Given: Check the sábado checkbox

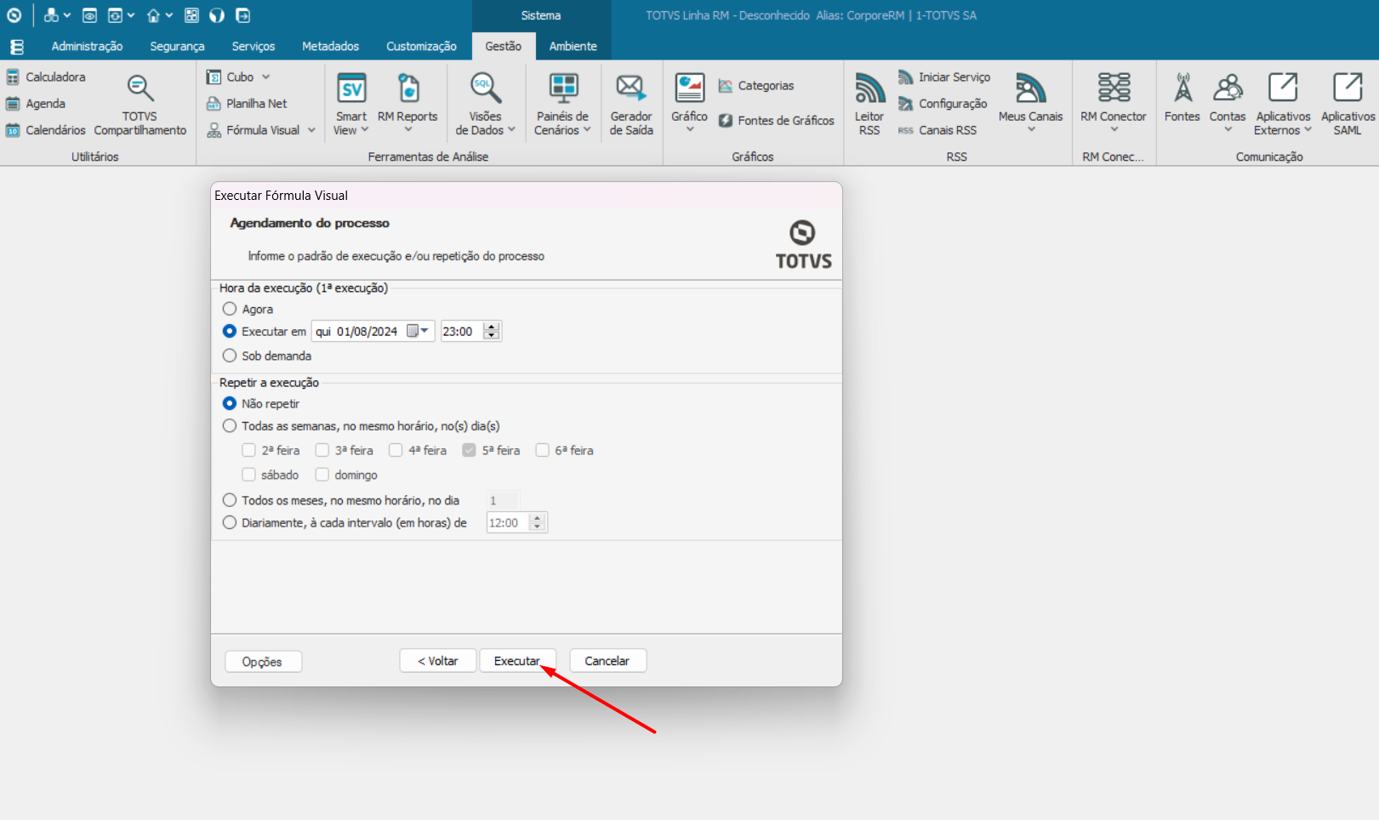Looking at the screenshot, I should tap(248, 475).
